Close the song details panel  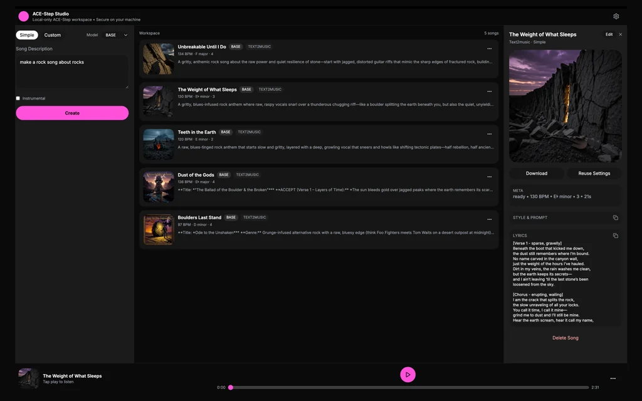point(621,34)
